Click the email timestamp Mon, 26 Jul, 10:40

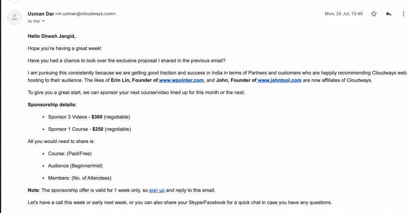343,14
